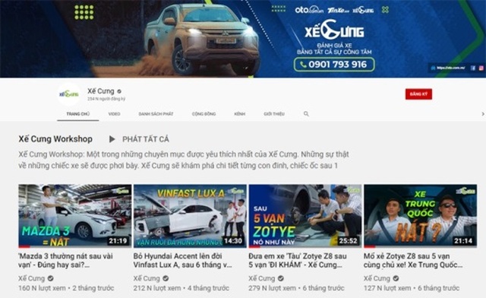The image size is (486, 298).
Task: Click the '254 N người đăng ký' subscriber count
Action: (x=106, y=99)
